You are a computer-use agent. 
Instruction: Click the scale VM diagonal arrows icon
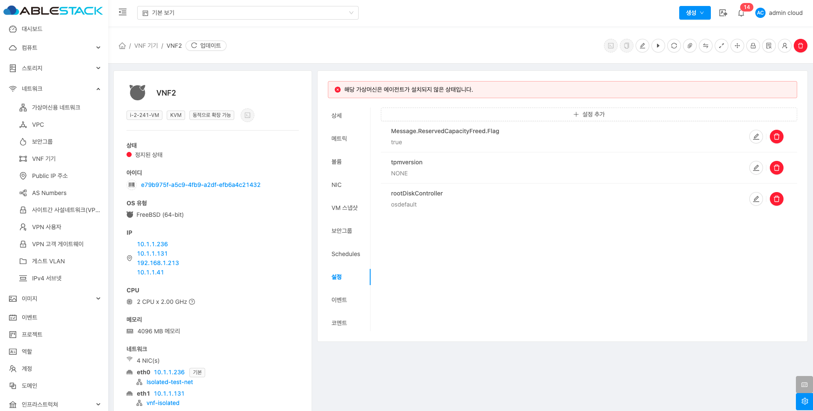click(x=722, y=46)
